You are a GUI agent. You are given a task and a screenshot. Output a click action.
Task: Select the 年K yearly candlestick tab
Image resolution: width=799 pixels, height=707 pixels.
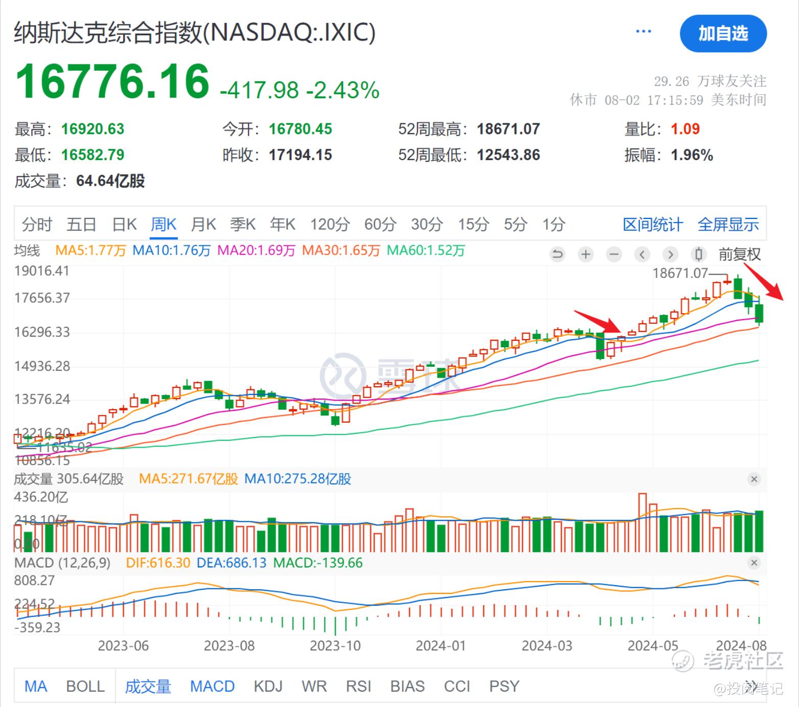tap(282, 224)
